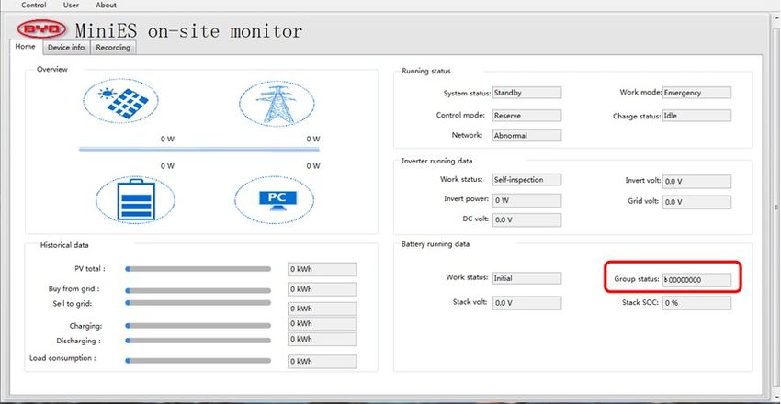
Task: Click the Group status 00000000 field
Action: pyautogui.click(x=696, y=280)
